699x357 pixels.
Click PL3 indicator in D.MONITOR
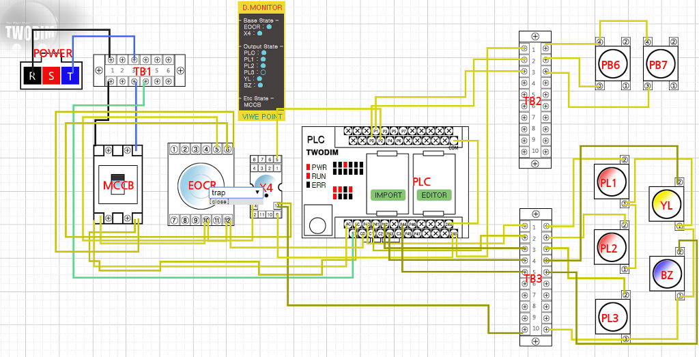263,72
